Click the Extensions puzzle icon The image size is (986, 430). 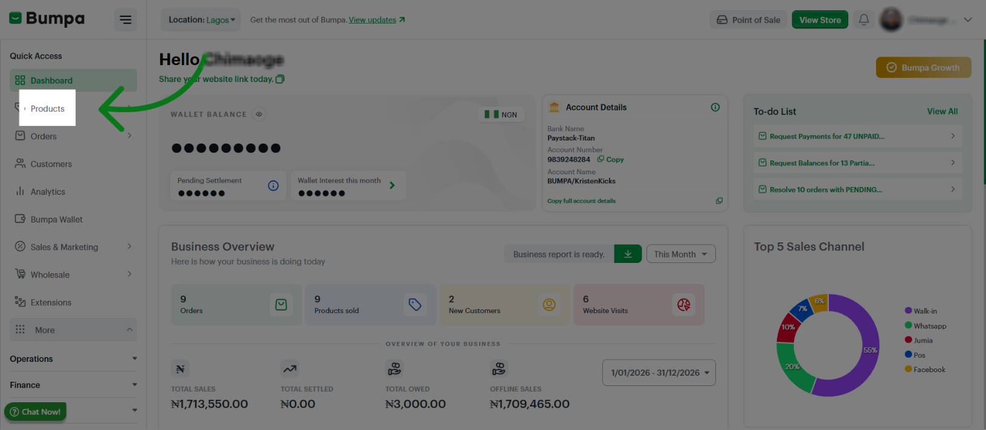20,302
